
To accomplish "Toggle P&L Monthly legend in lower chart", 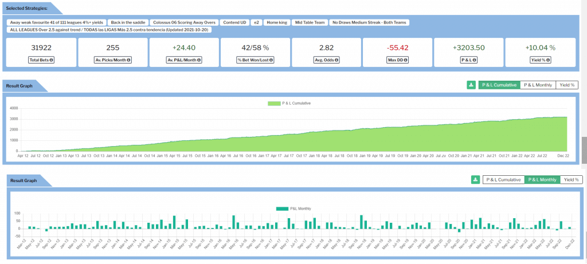I will click(293, 208).
